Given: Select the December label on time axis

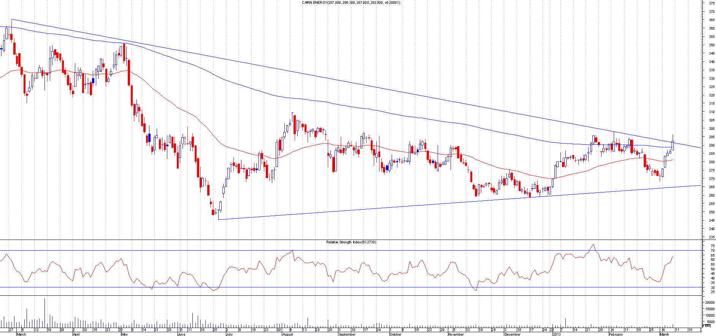Looking at the screenshot, I should (x=512, y=334).
